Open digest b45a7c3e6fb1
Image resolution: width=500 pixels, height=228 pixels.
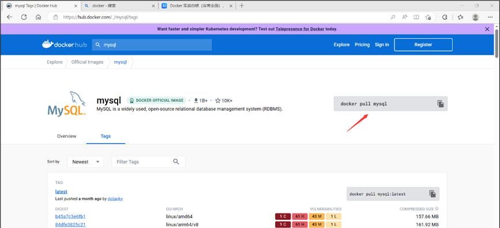click(x=70, y=216)
